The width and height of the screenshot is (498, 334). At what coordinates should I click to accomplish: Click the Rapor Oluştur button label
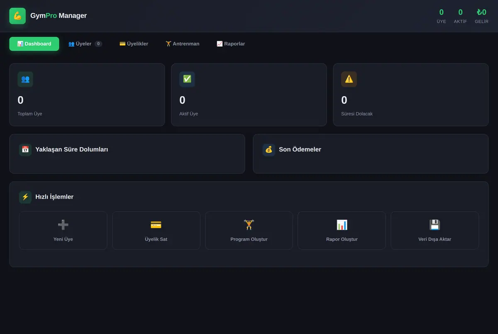342,239
